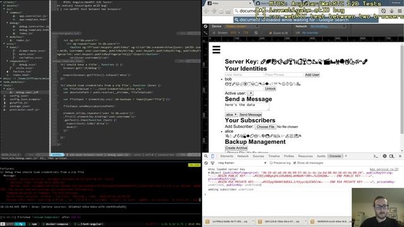
Task: Close the DevTools panel
Action: pos(400,156)
